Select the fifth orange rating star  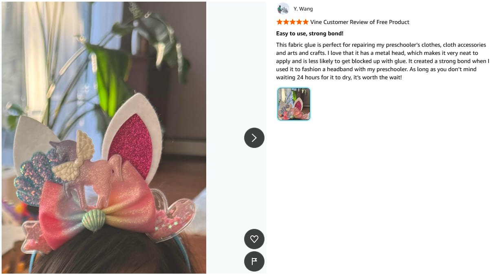tap(306, 22)
